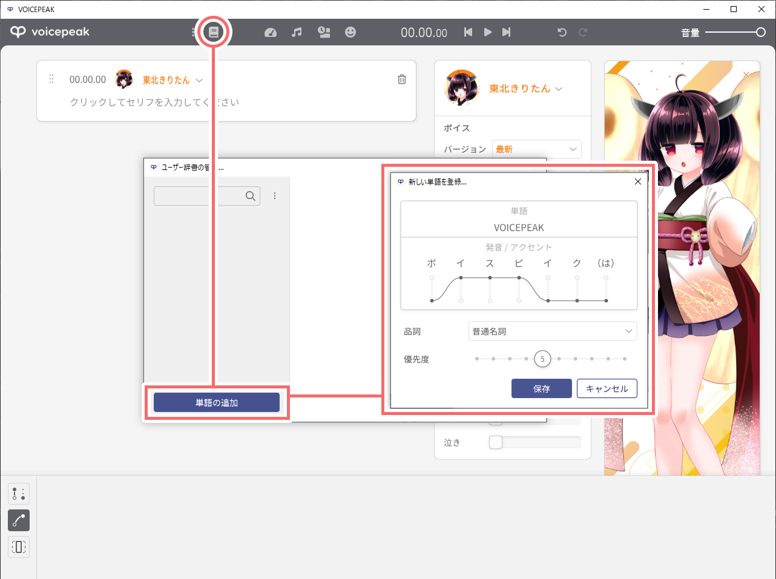Click the 優先度 slider knob showing 5
The image size is (776, 579).
[542, 359]
